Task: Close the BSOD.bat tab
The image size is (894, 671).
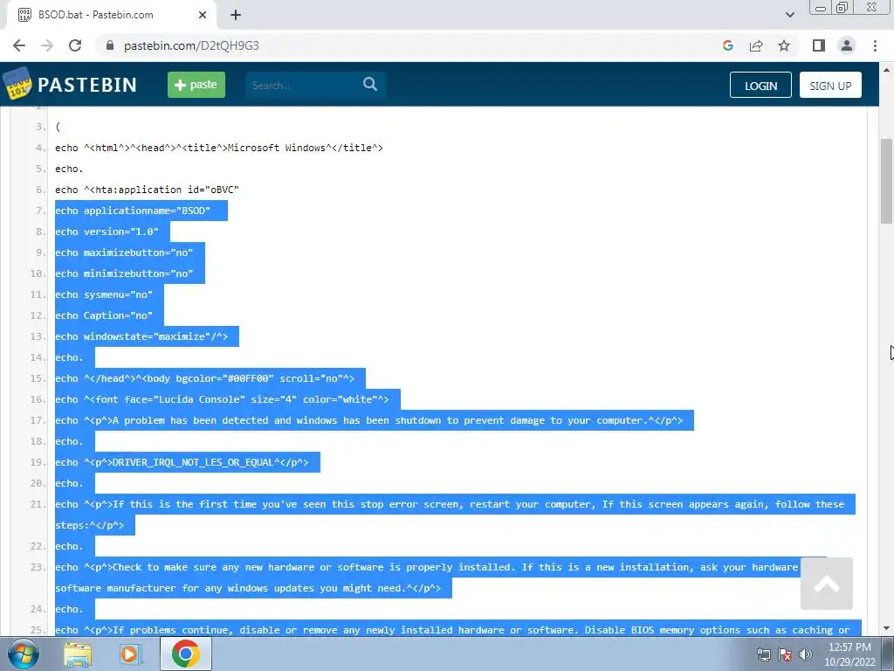Action: click(x=203, y=15)
